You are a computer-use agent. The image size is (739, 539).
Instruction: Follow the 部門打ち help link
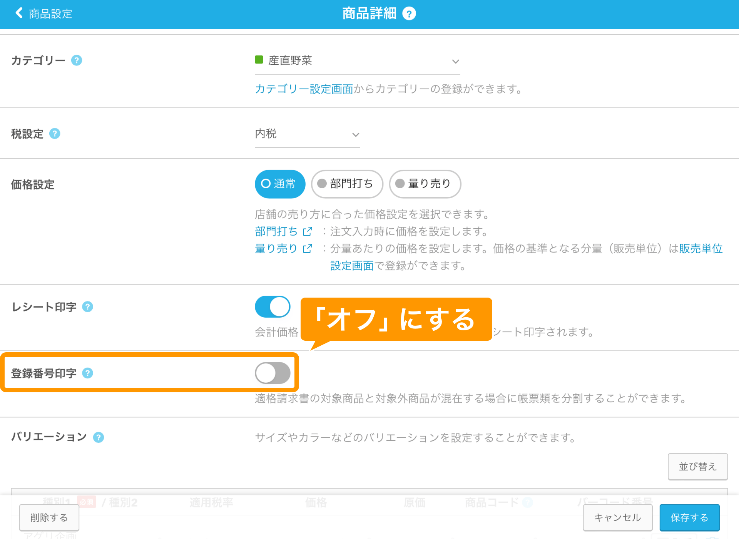[276, 231]
